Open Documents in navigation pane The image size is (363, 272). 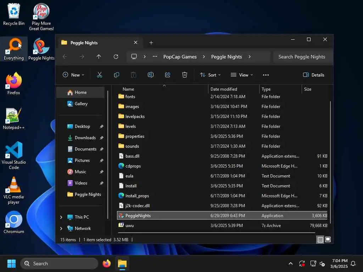pyautogui.click(x=80, y=149)
